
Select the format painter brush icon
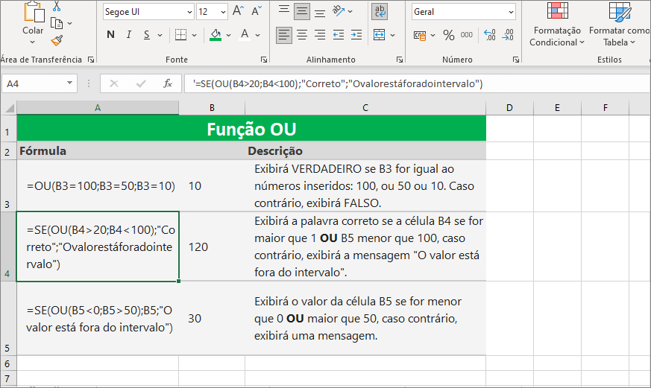point(57,40)
